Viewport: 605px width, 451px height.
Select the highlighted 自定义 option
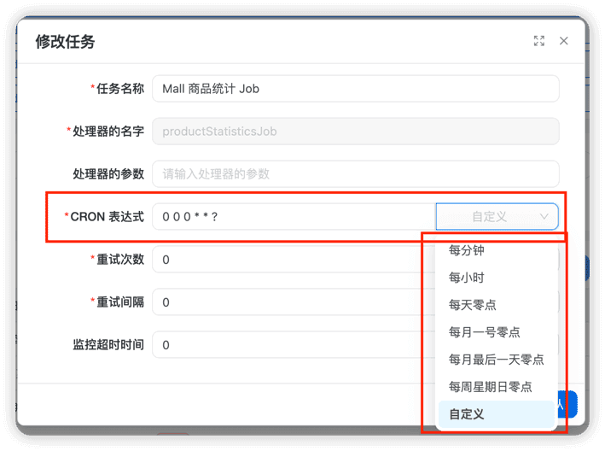pyautogui.click(x=497, y=414)
